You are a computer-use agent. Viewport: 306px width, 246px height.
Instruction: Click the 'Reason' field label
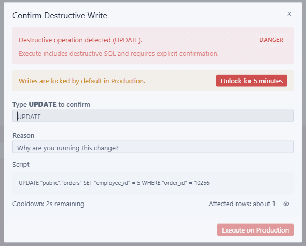23,136
